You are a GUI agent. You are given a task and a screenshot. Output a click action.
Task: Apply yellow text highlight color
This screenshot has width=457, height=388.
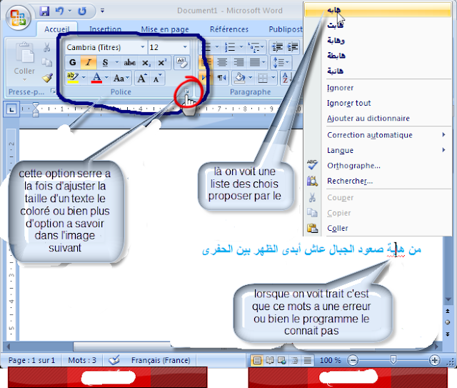(73, 78)
